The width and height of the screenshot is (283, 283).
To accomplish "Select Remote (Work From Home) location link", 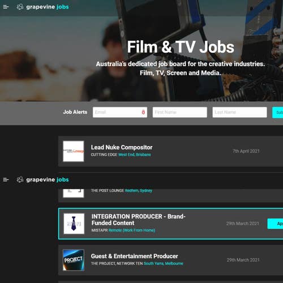I will point(132,230).
